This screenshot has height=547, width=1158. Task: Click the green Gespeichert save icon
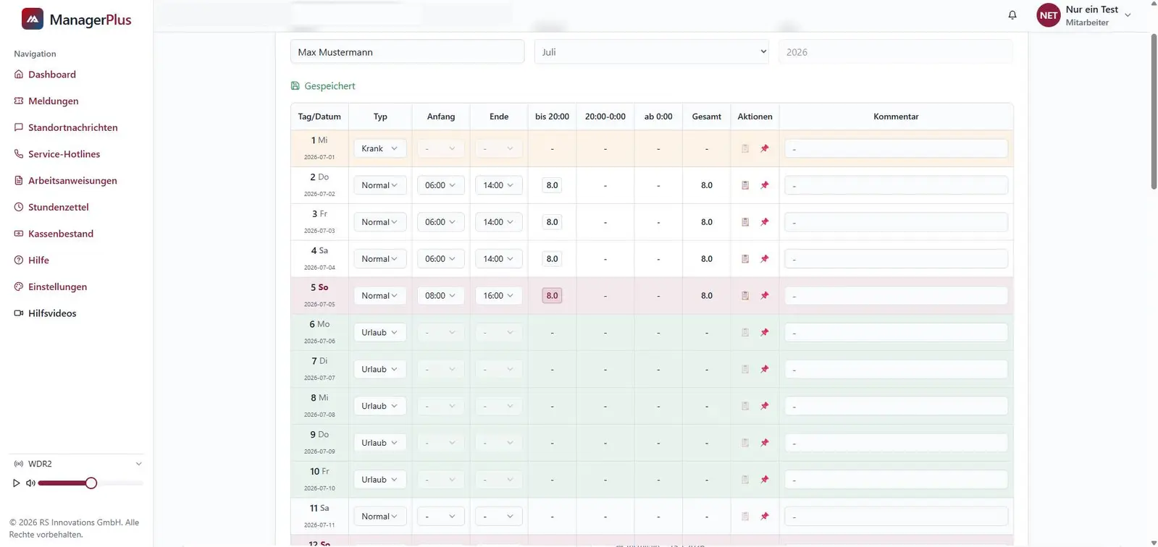coord(295,85)
